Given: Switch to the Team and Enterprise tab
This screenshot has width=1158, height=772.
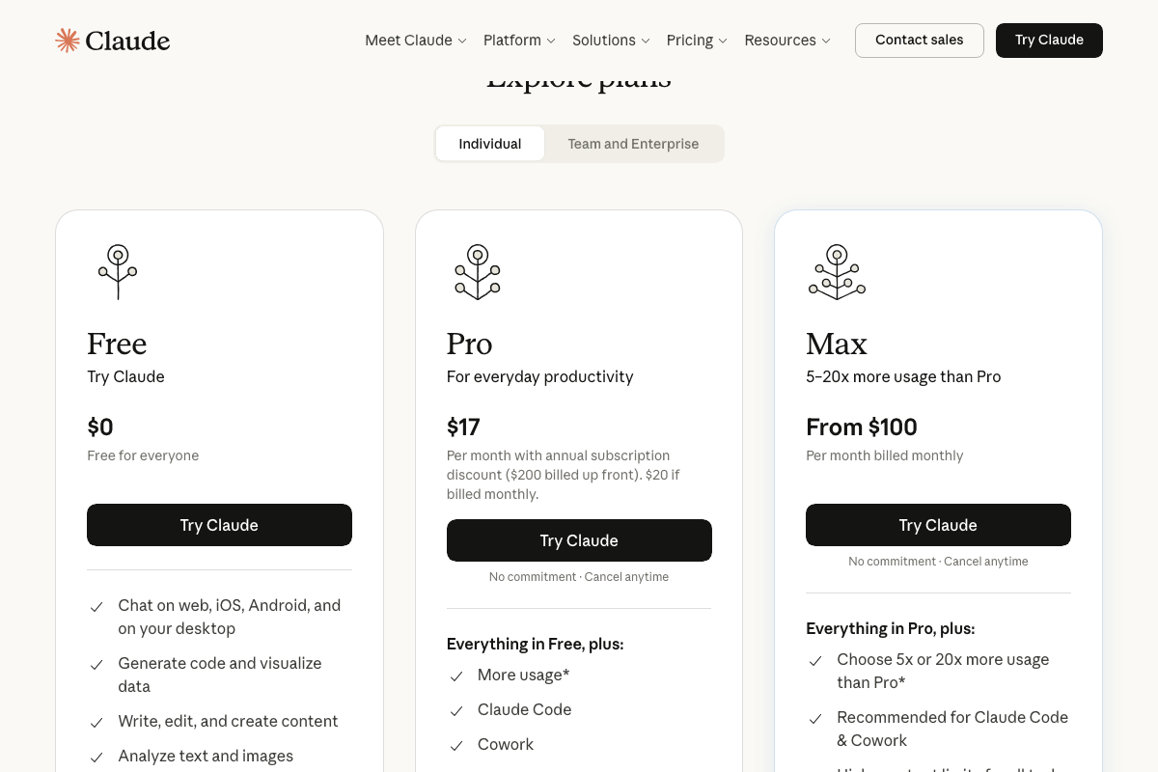Looking at the screenshot, I should click(x=633, y=143).
